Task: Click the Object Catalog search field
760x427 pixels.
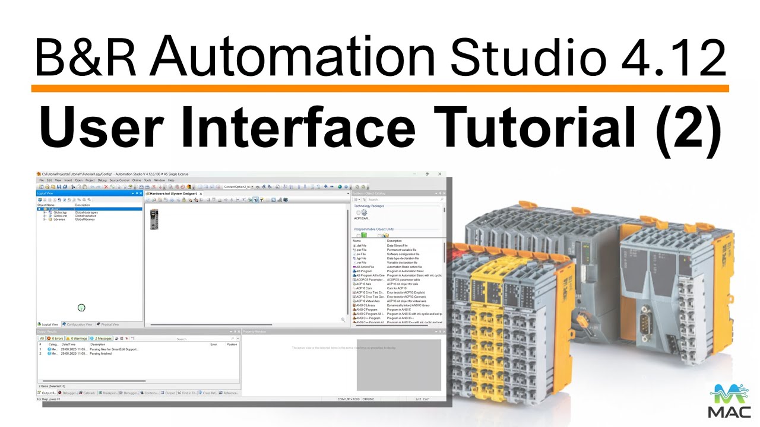Action: (404, 200)
